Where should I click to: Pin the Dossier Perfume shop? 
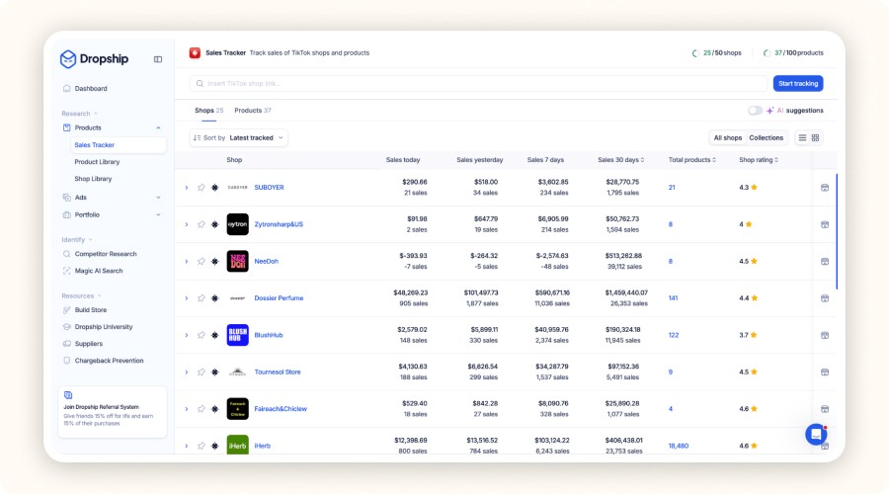click(x=202, y=298)
